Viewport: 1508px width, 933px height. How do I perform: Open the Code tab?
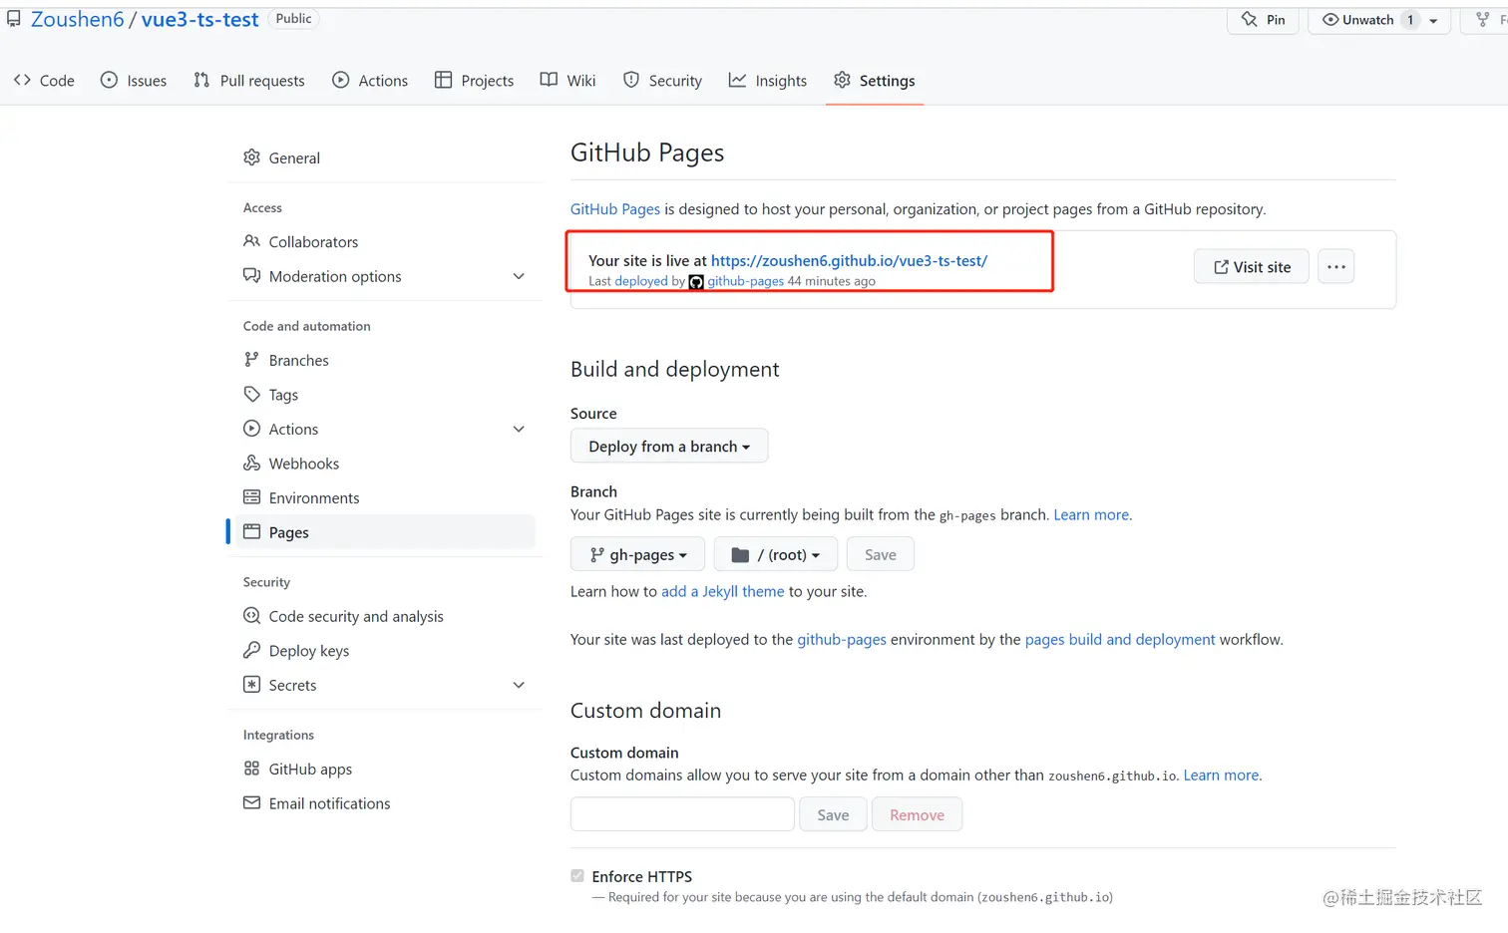coord(44,81)
